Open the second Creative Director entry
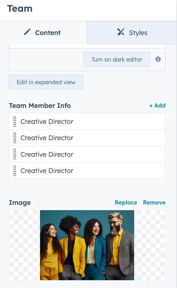Image resolution: width=177 pixels, height=288 pixels. (87, 138)
